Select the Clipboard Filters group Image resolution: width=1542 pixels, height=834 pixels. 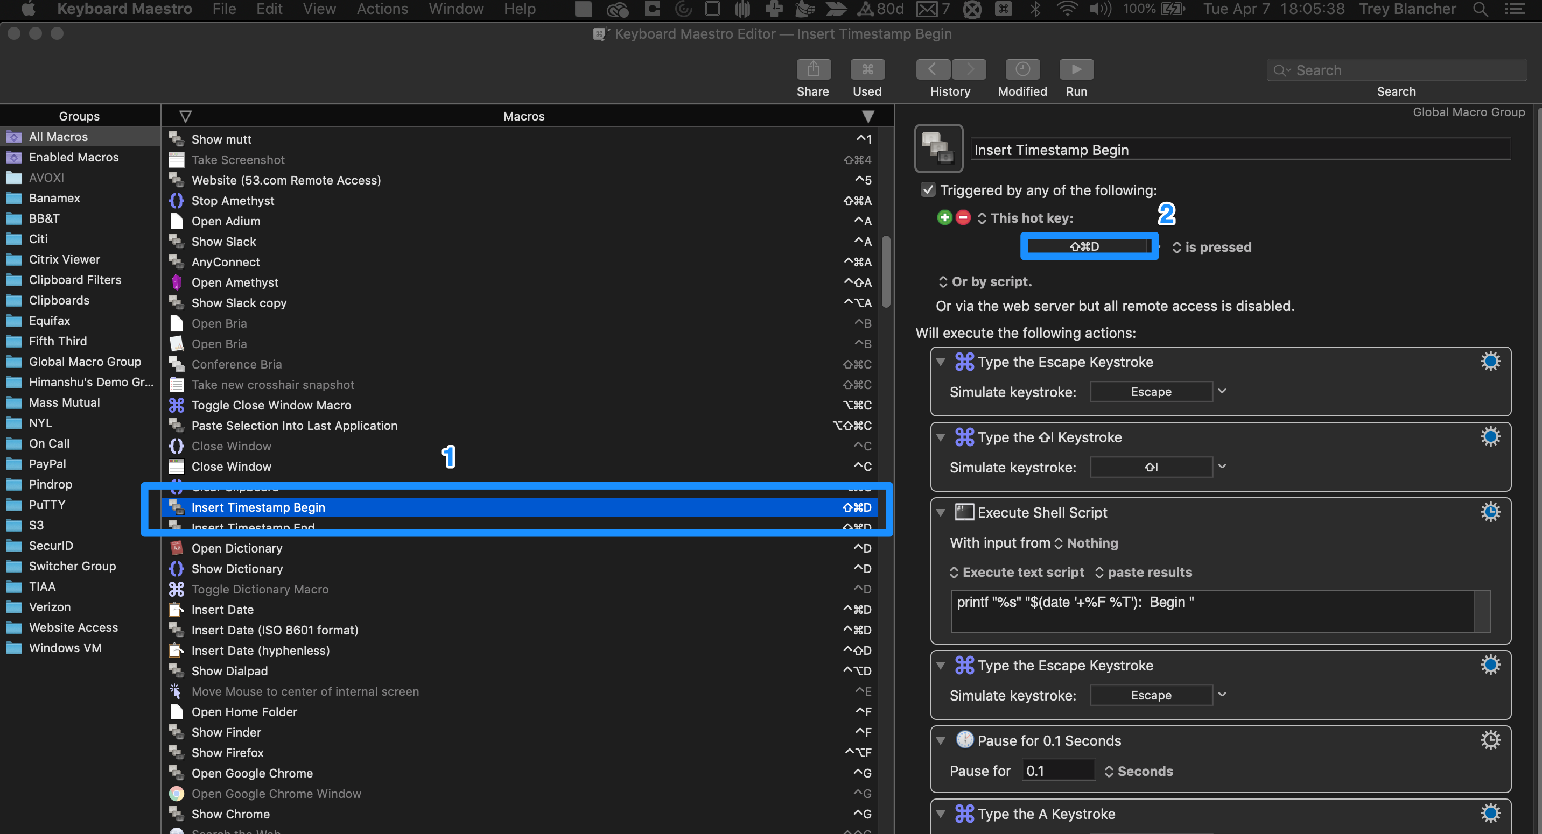pos(75,279)
